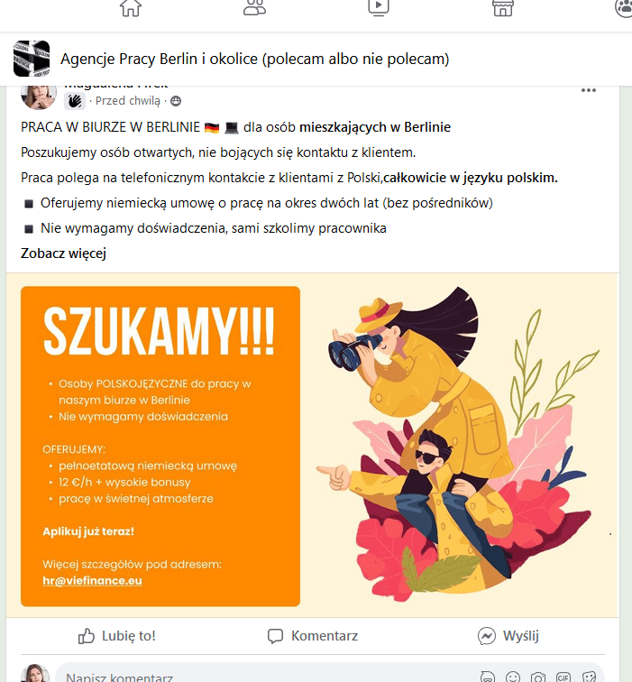
Task: Click the Komentarz button
Action: click(313, 636)
